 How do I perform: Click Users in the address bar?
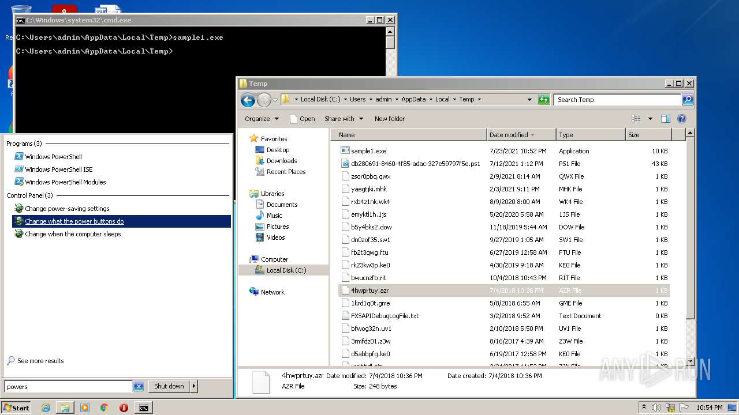357,99
